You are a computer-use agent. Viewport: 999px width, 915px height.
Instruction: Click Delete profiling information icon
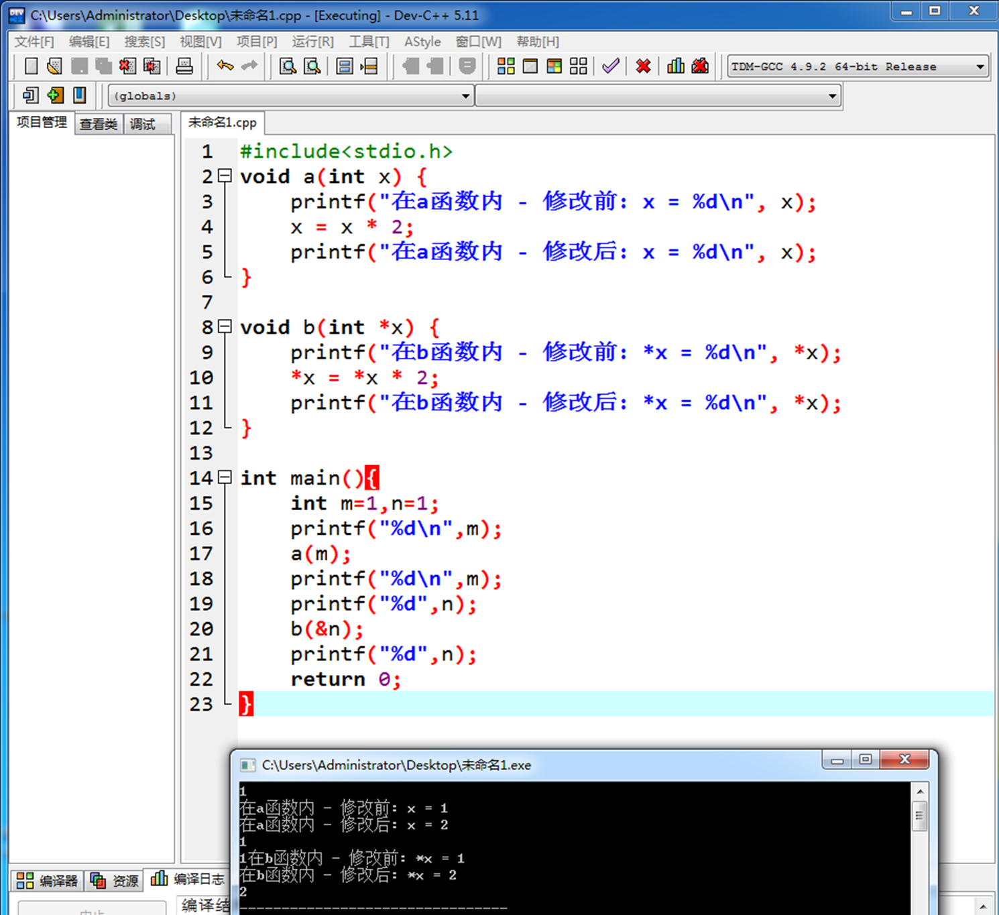coord(700,66)
